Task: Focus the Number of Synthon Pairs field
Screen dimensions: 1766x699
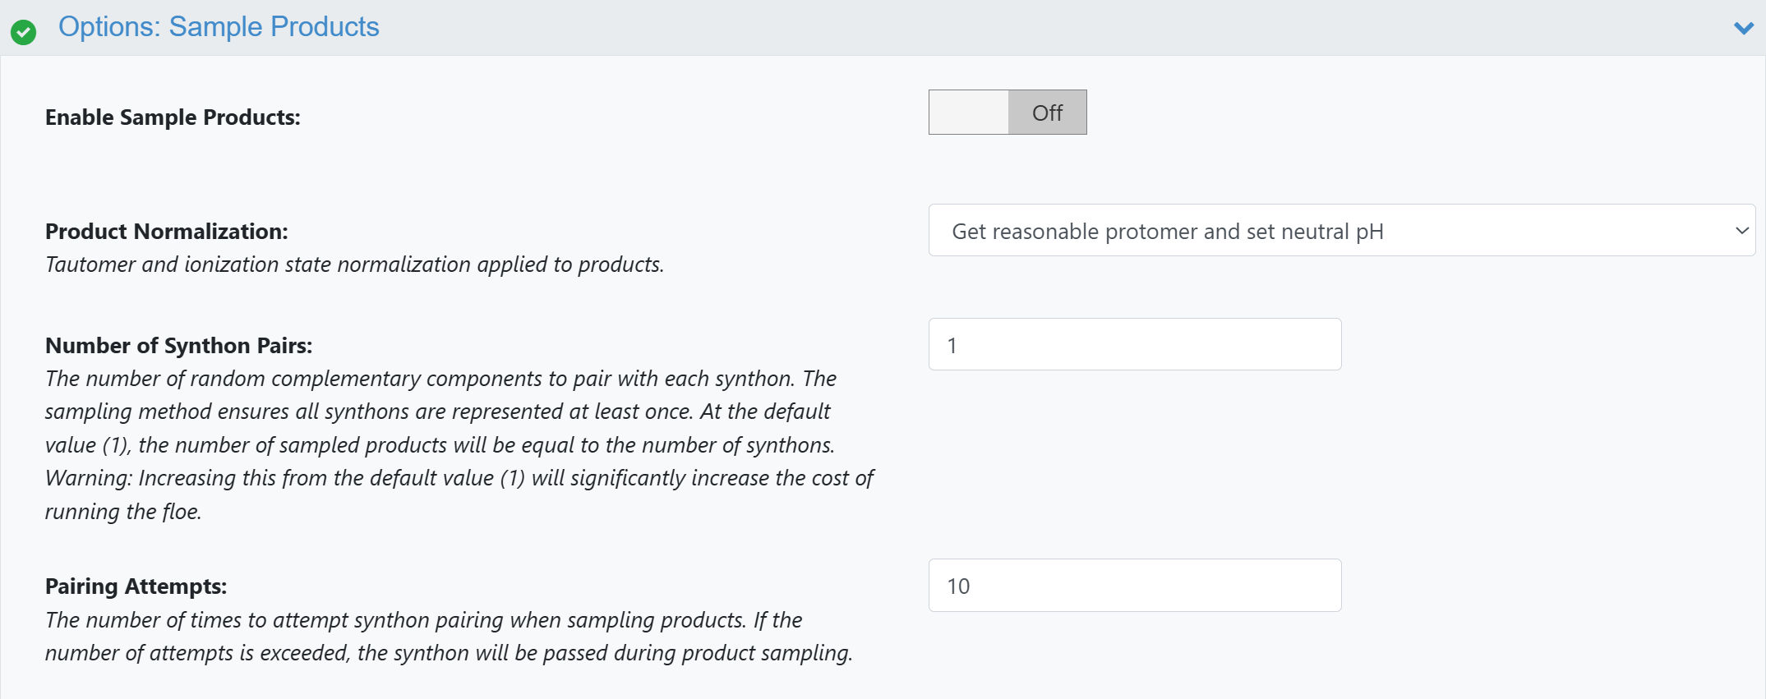Action: point(1134,345)
